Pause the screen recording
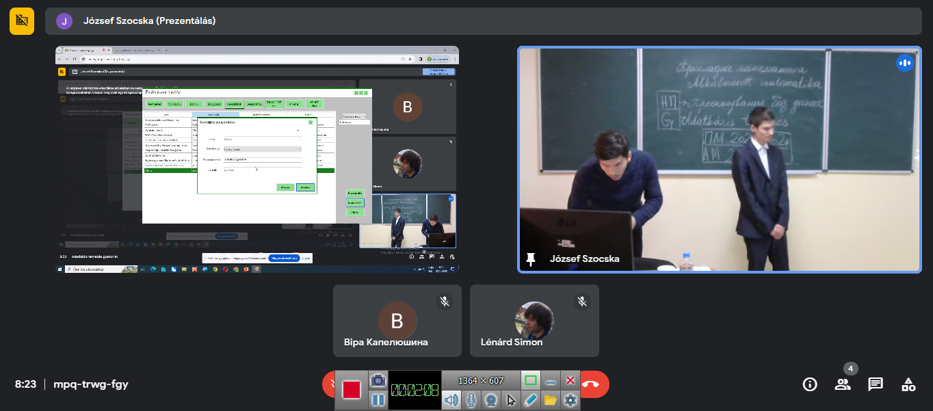This screenshot has height=411, width=933. (x=378, y=400)
